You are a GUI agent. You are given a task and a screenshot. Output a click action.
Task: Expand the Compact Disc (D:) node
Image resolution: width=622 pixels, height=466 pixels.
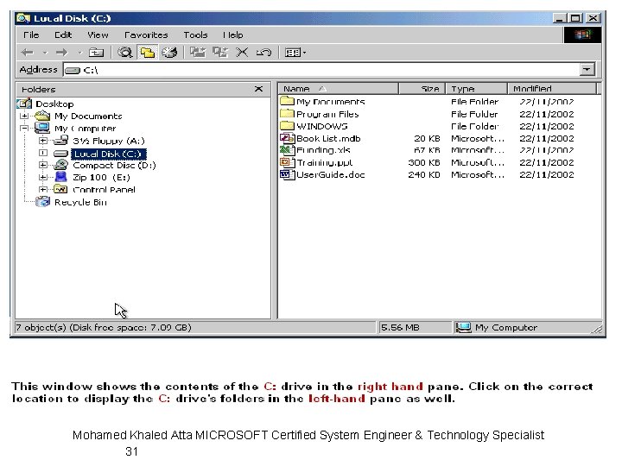click(43, 165)
